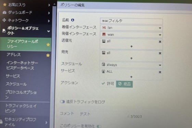Click the lock icon of セキュリティプロファイル
Viewport: 192px width, 128px height.
tap(1, 122)
